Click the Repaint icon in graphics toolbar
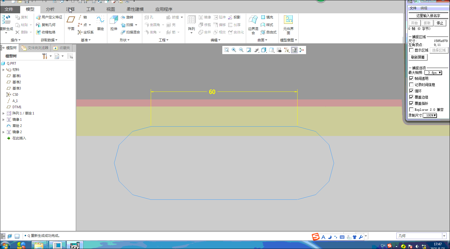450x249 pixels. (x=249, y=50)
